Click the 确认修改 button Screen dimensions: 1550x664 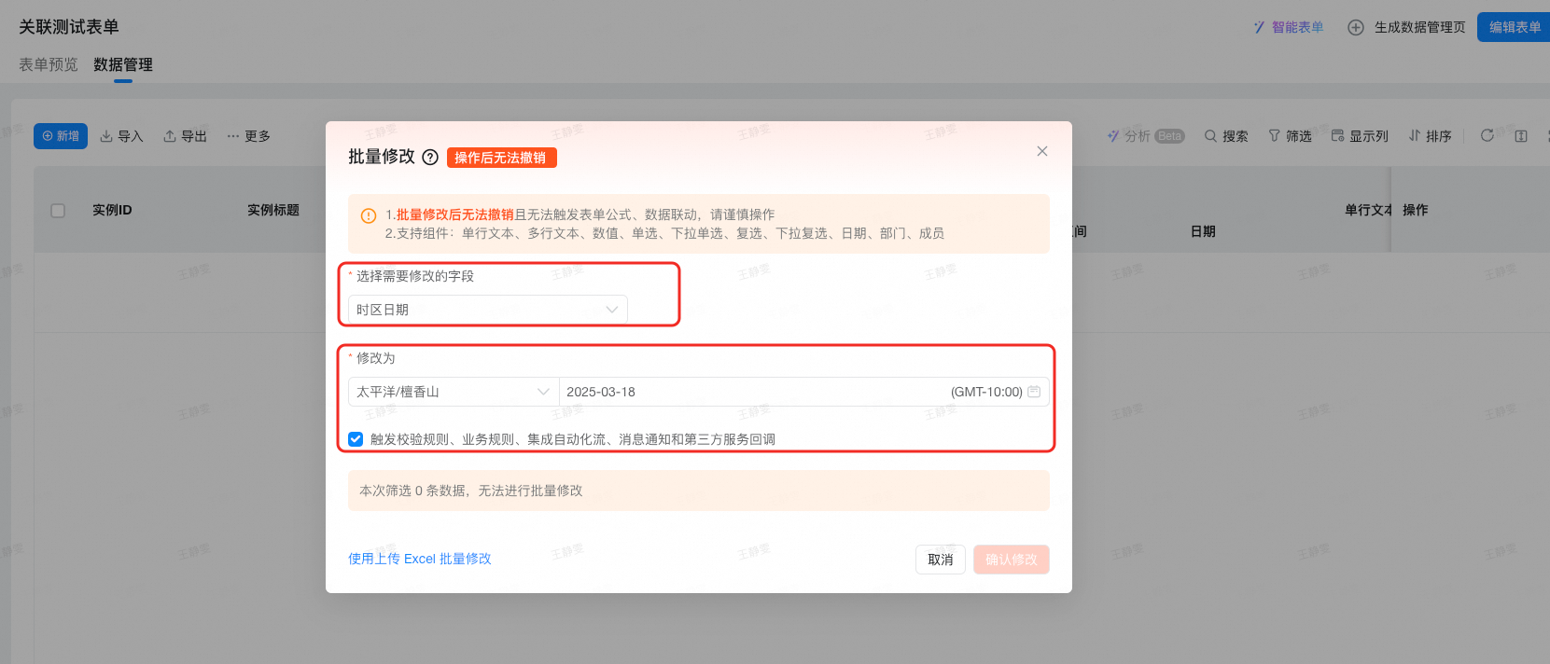1012,560
